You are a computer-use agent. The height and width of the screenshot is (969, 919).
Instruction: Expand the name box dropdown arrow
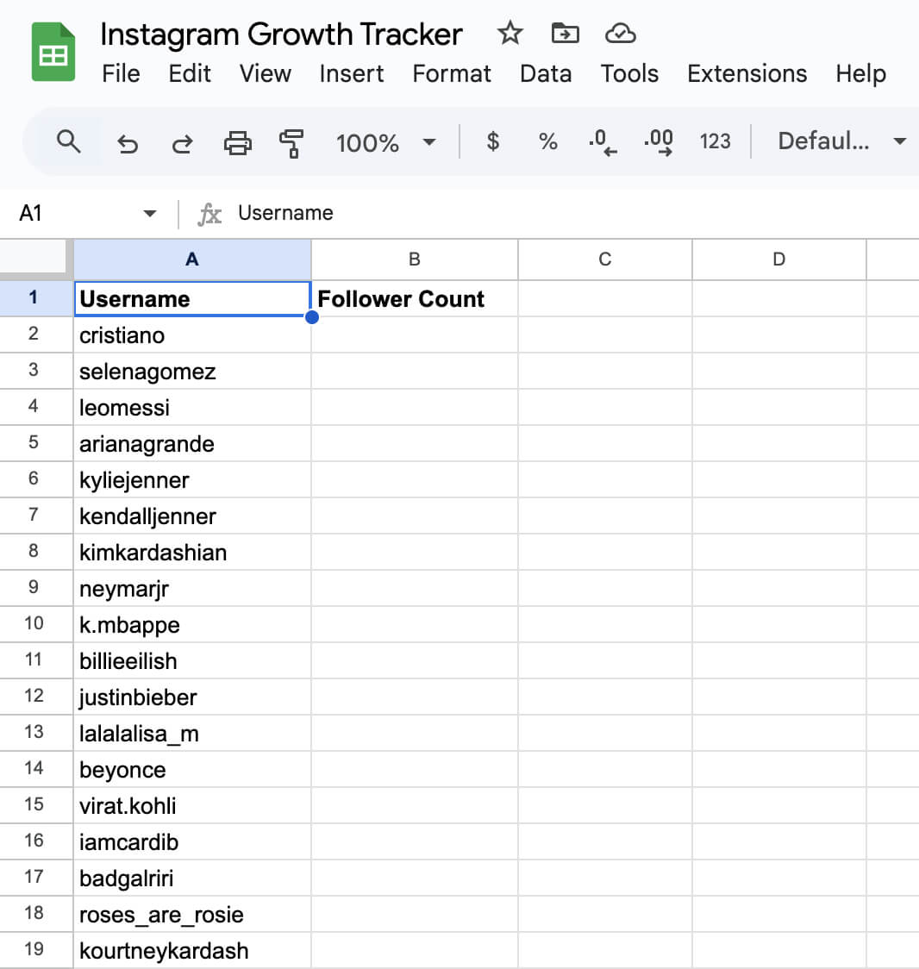point(149,214)
